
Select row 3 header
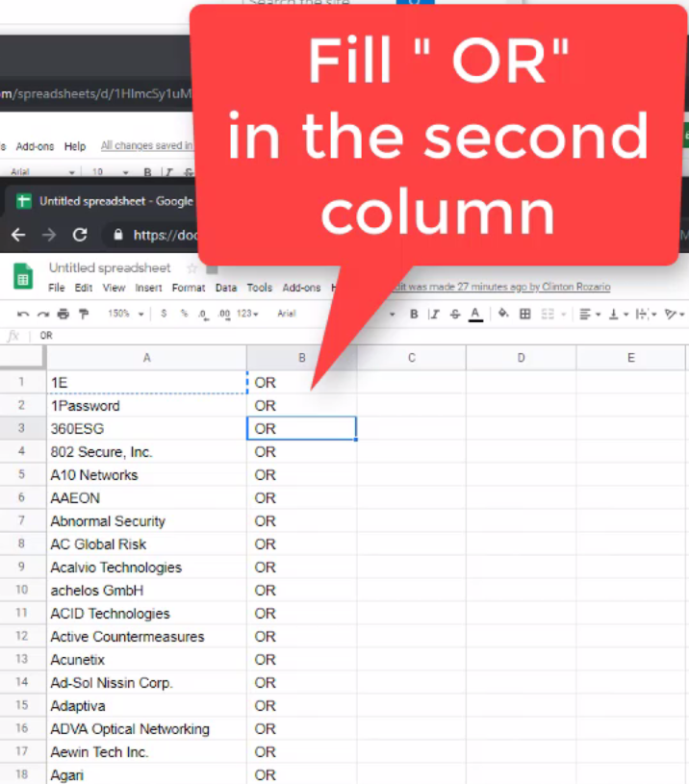tap(21, 428)
